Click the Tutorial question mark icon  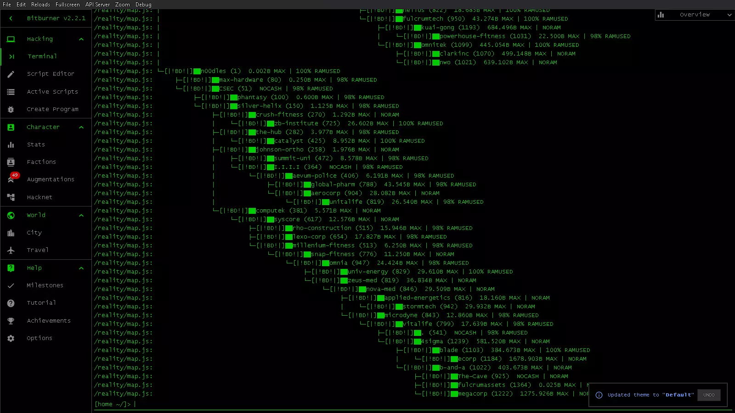click(x=11, y=303)
